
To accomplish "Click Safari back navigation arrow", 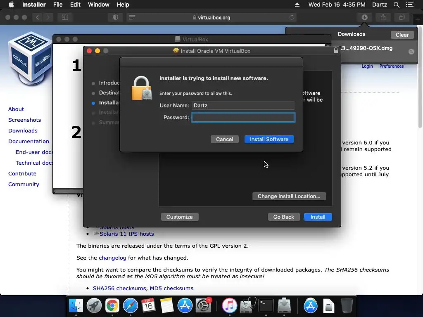I will pos(38,17).
